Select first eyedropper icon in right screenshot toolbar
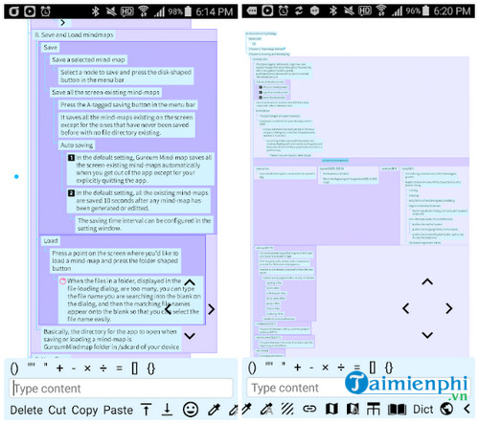Screen dimensions: 479x424 (x=247, y=409)
